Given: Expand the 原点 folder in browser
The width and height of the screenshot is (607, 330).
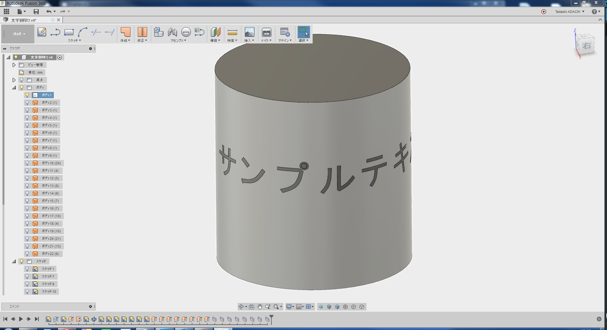Looking at the screenshot, I should pos(14,80).
